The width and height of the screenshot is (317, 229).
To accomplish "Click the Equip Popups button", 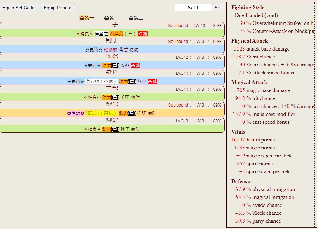I will [x=58, y=8].
